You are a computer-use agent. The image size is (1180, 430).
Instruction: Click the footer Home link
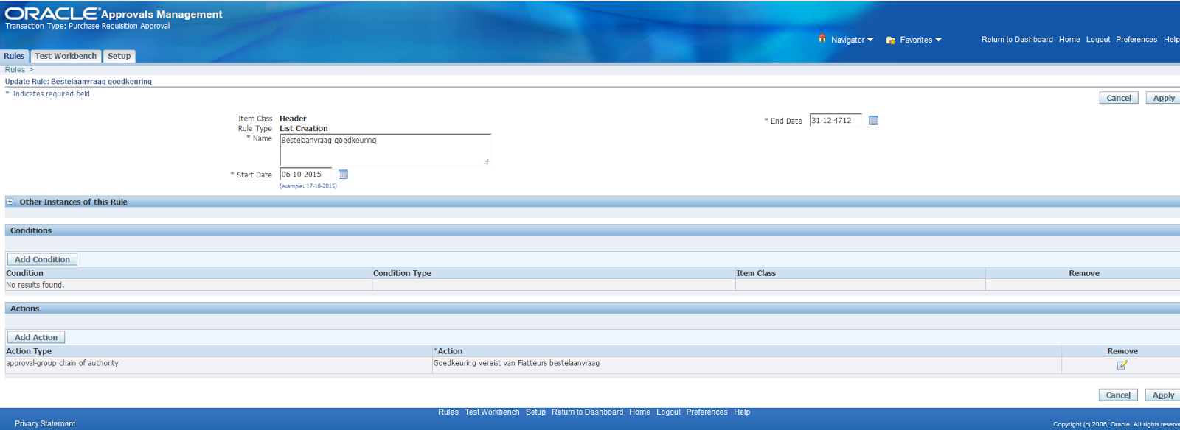coord(639,412)
